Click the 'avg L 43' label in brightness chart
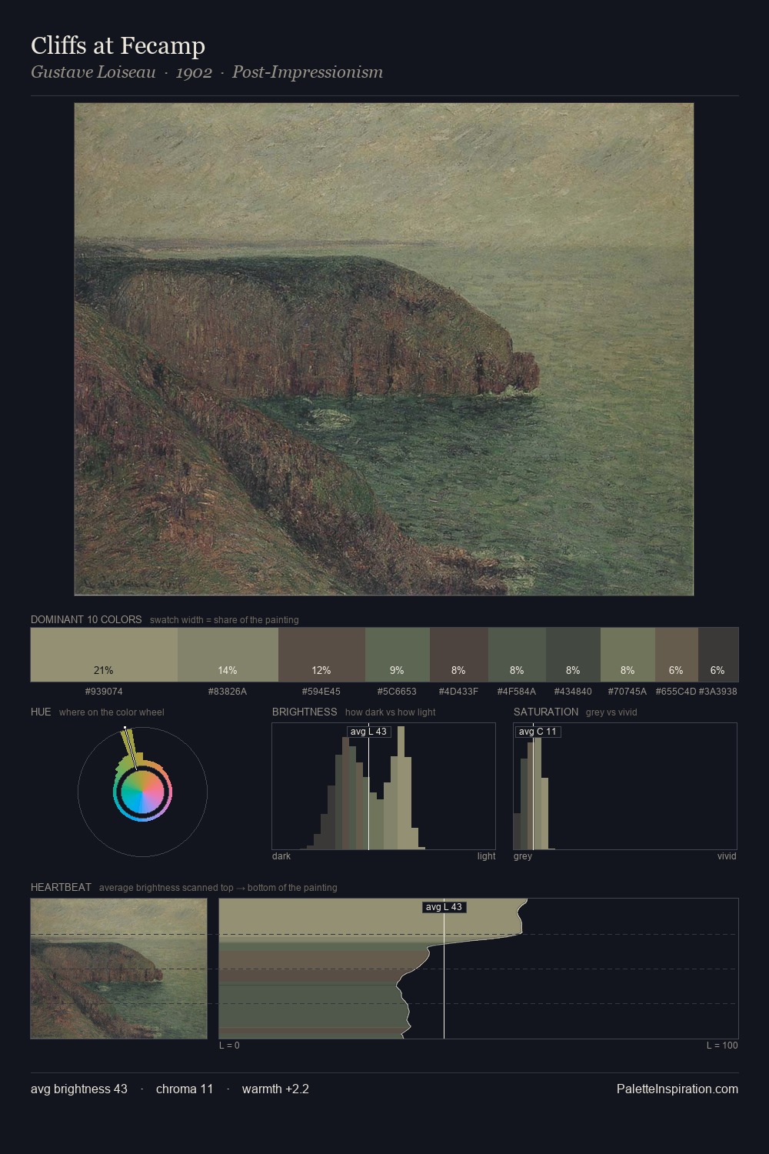 [x=368, y=732]
